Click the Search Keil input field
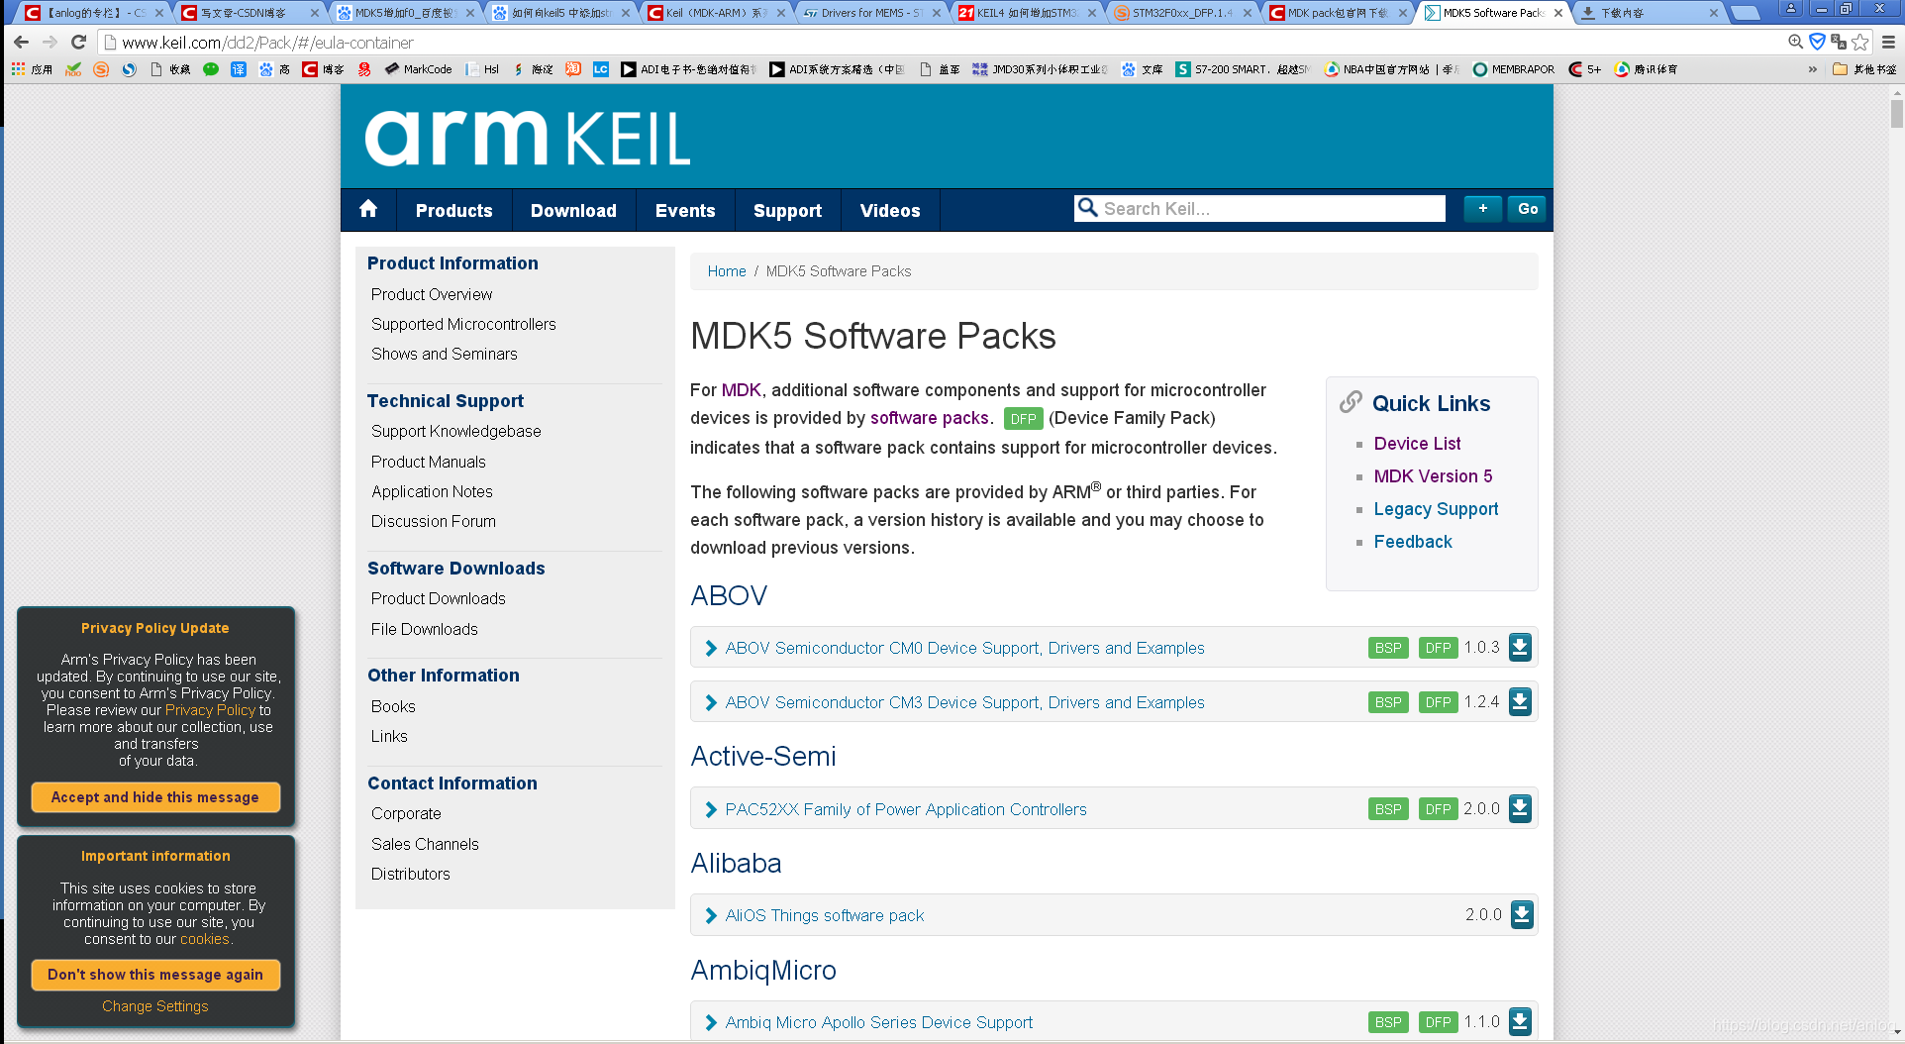The width and height of the screenshot is (1905, 1044). click(x=1259, y=208)
